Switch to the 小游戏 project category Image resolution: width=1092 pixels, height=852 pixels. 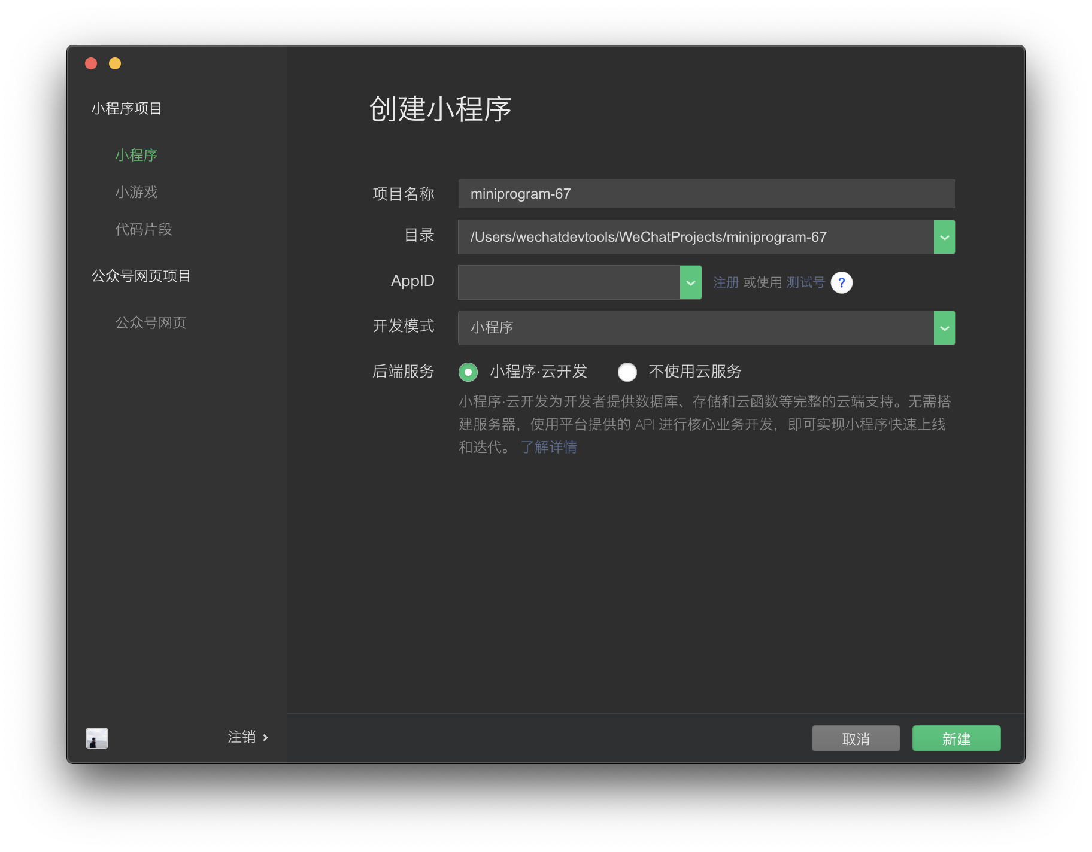coord(136,192)
